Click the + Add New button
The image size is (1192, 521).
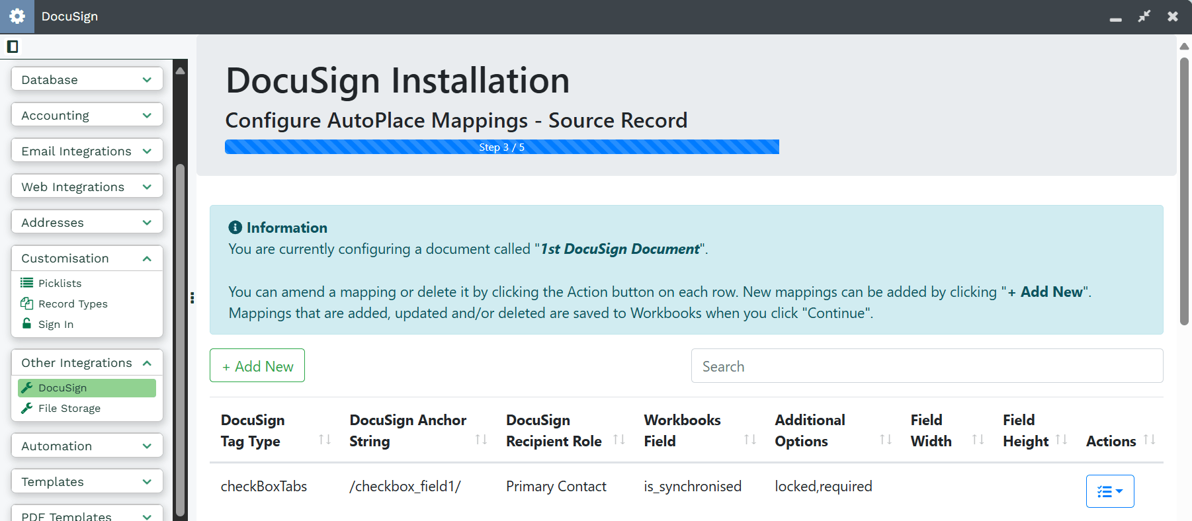[257, 366]
